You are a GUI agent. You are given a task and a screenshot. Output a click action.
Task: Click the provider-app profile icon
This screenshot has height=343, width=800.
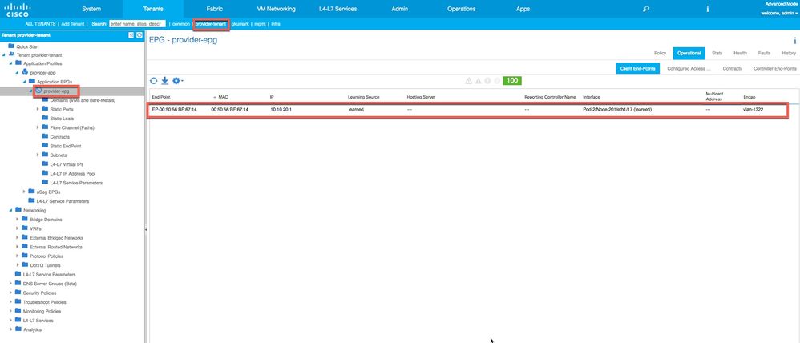25,72
